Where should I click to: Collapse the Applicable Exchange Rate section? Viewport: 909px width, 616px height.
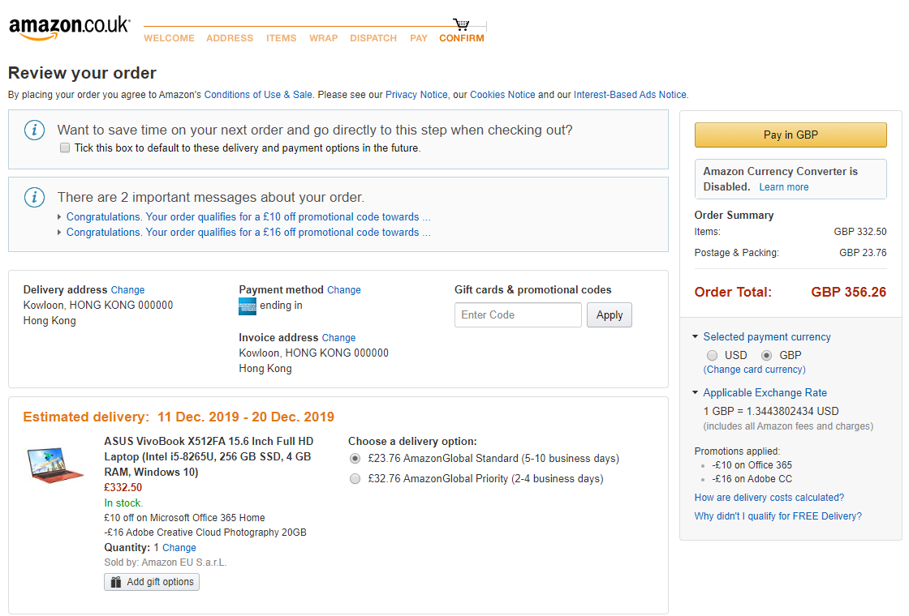click(x=696, y=392)
